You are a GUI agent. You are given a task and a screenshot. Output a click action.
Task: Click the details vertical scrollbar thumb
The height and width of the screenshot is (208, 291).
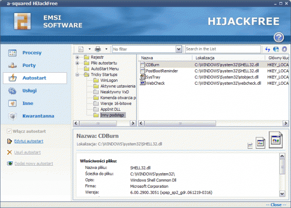(282, 167)
